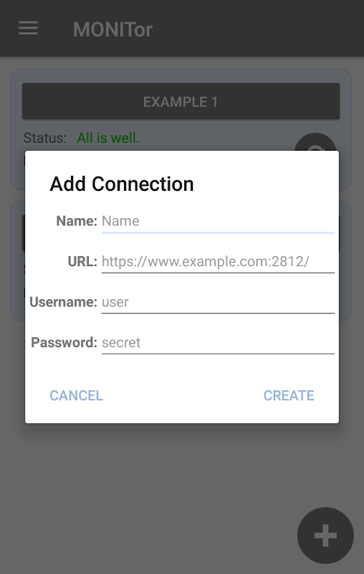Create the new connection
The image size is (364, 574).
pos(289,395)
